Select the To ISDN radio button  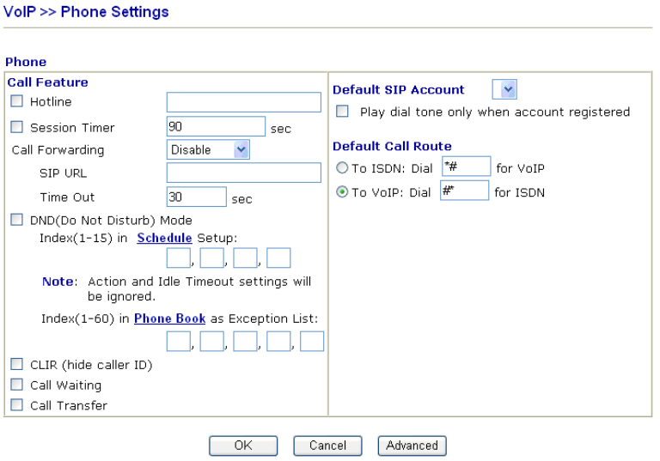click(342, 169)
